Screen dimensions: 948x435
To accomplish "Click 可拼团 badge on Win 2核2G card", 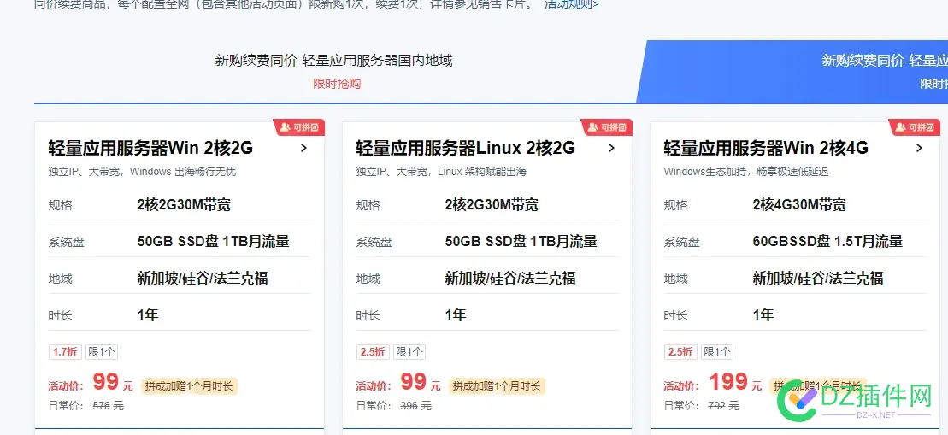I will point(299,127).
